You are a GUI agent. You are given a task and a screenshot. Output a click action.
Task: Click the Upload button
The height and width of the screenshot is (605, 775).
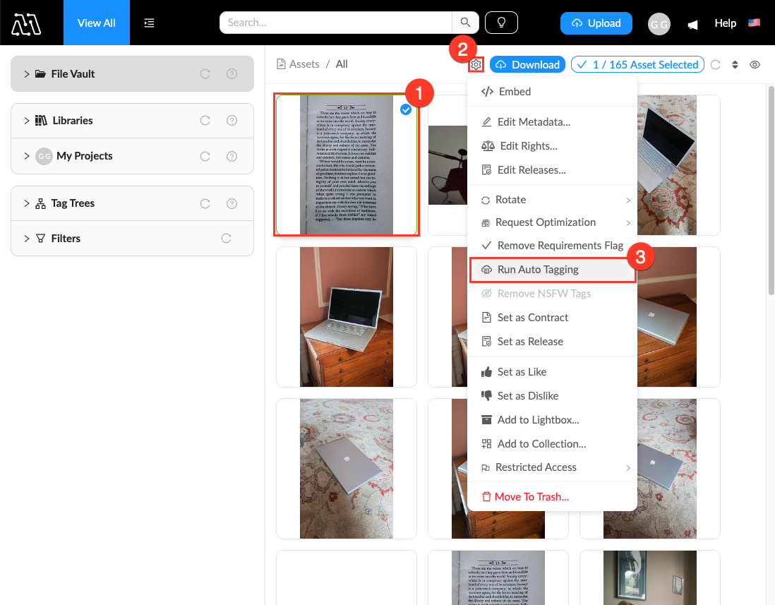(x=596, y=23)
